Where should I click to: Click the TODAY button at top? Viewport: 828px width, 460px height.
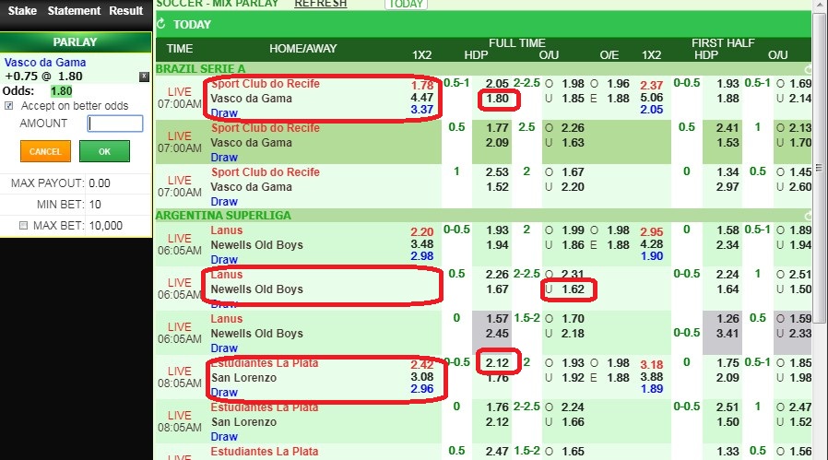(x=406, y=5)
